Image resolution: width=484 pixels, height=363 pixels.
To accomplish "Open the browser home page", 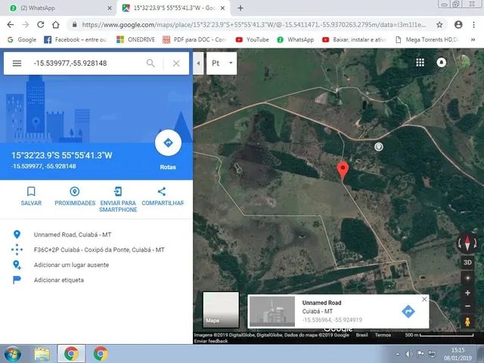I will 55,25.
